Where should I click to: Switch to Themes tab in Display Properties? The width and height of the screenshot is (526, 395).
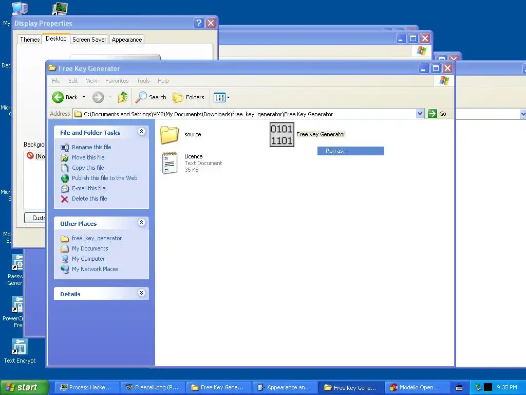(x=30, y=39)
